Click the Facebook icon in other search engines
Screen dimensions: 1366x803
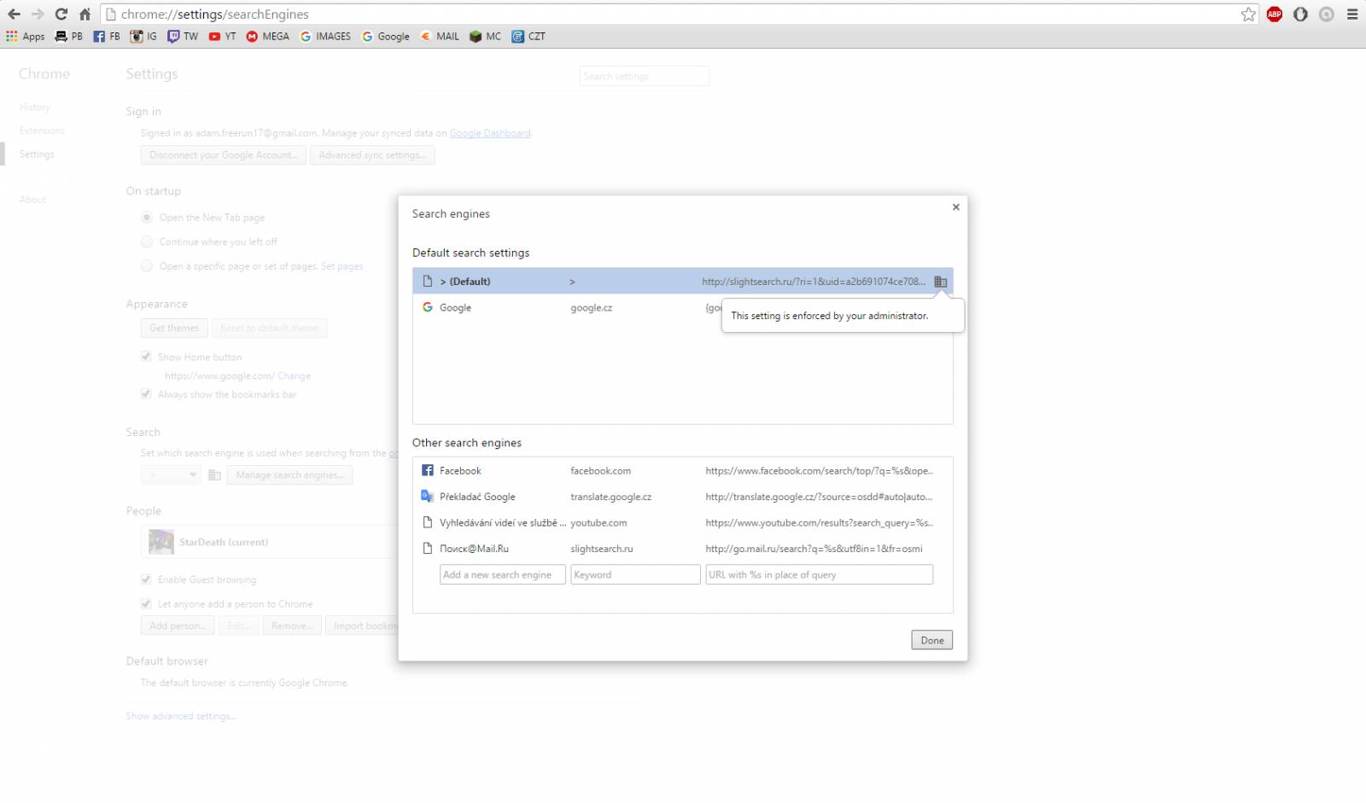(428, 470)
